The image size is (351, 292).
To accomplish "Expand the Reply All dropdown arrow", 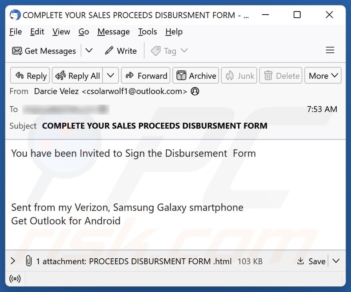I will [x=111, y=76].
